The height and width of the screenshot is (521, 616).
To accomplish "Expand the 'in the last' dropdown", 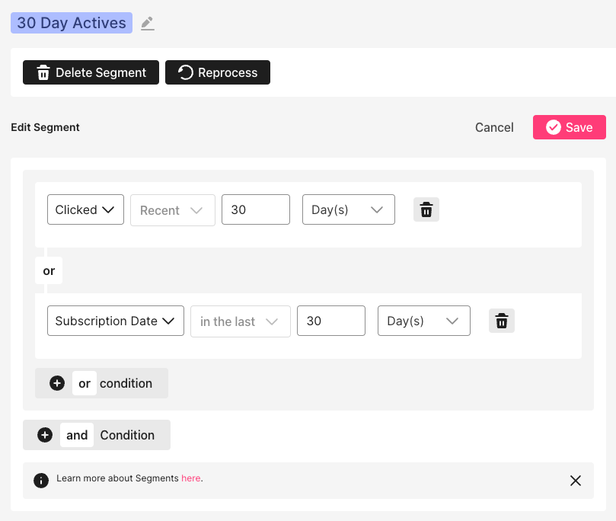I will (x=240, y=321).
